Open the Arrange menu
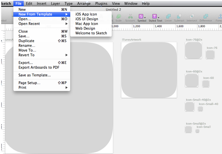The width and height of the screenshot is (222, 154). click(84, 3)
